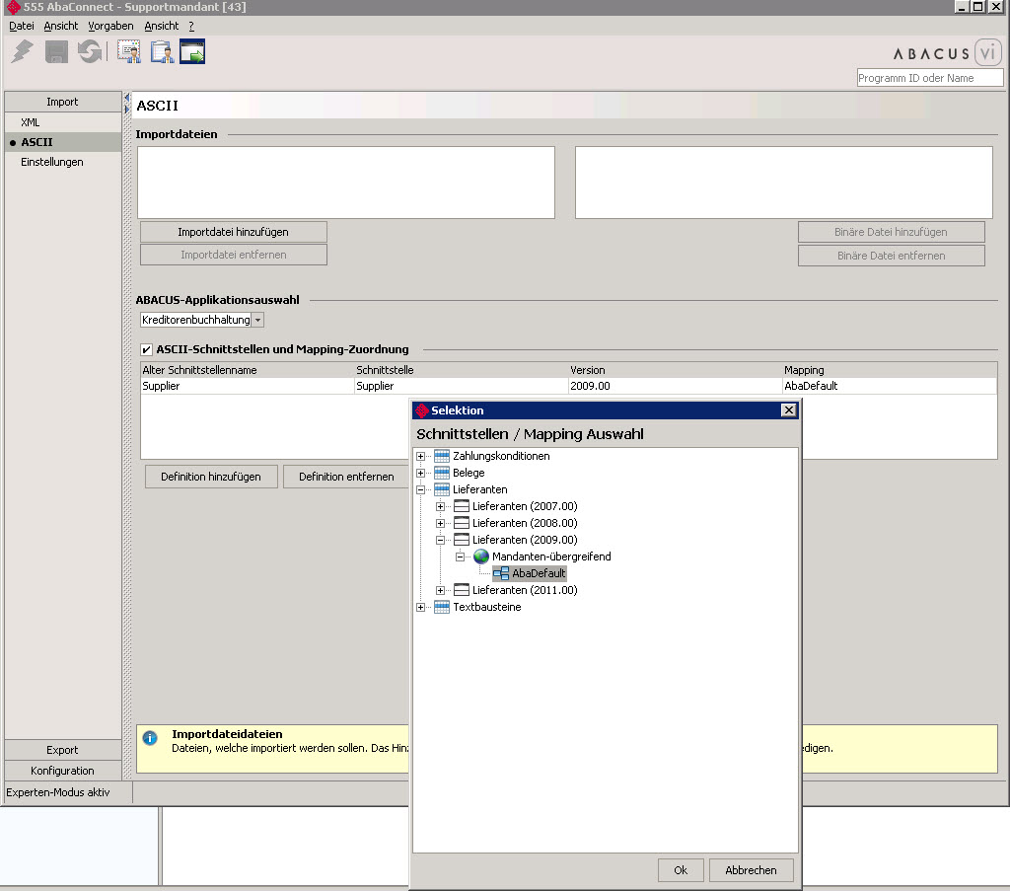Collapse Lieferanten (2009.00) node
The image size is (1010, 891).
pyautogui.click(x=440, y=540)
